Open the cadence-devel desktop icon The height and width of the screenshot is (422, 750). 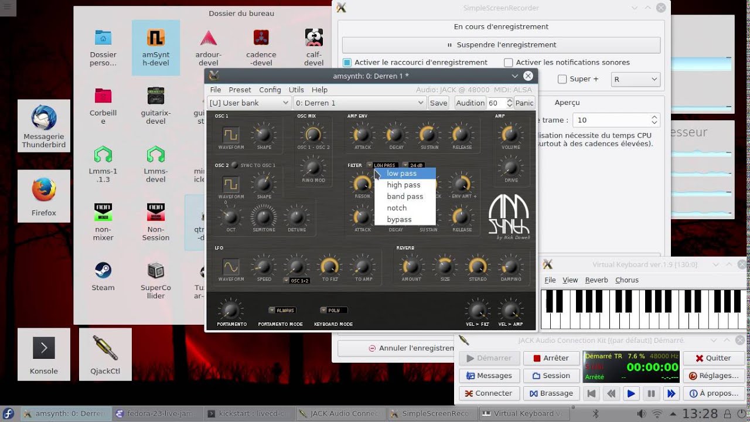tap(261, 47)
